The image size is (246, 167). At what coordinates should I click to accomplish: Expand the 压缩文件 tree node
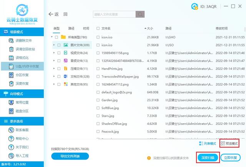pyautogui.click(x=54, y=68)
